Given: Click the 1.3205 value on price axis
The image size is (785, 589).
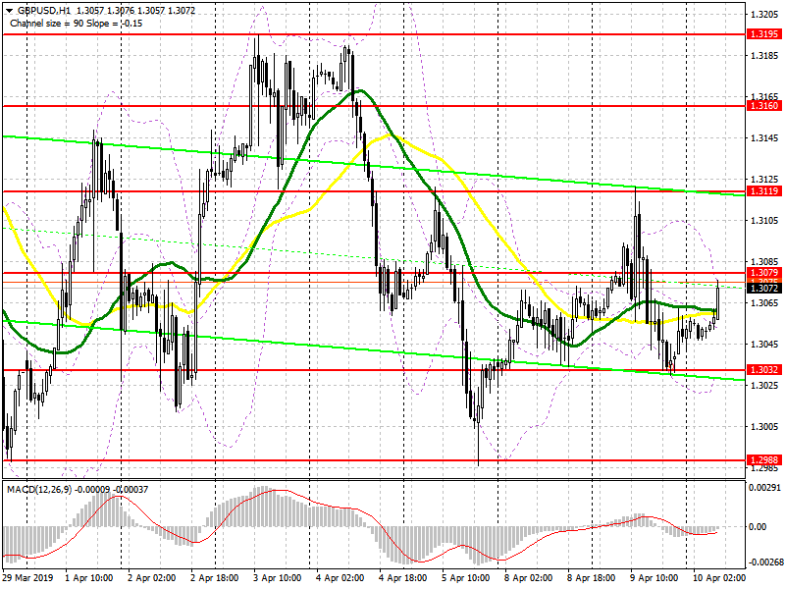Looking at the screenshot, I should click(x=764, y=14).
